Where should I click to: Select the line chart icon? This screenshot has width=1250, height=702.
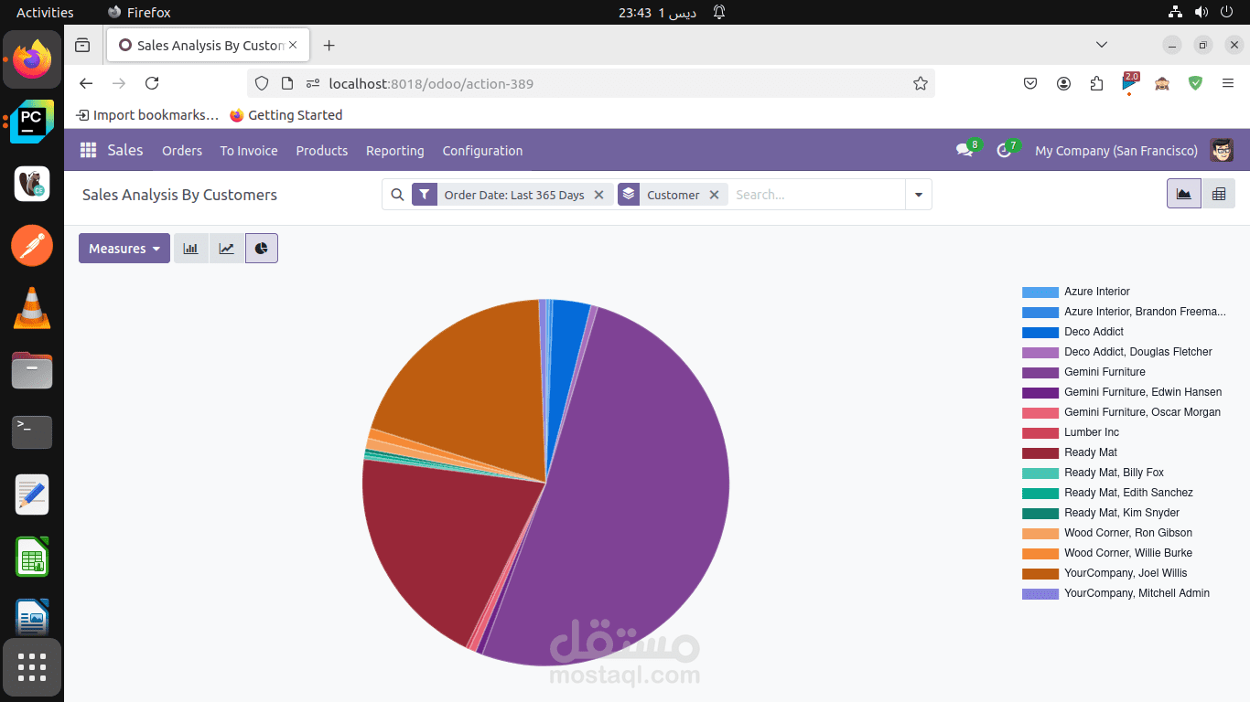pyautogui.click(x=226, y=248)
